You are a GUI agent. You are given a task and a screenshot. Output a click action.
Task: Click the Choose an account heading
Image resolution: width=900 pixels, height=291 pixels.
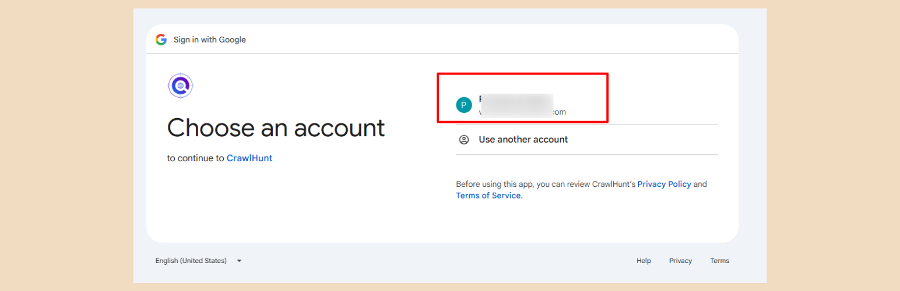click(276, 127)
